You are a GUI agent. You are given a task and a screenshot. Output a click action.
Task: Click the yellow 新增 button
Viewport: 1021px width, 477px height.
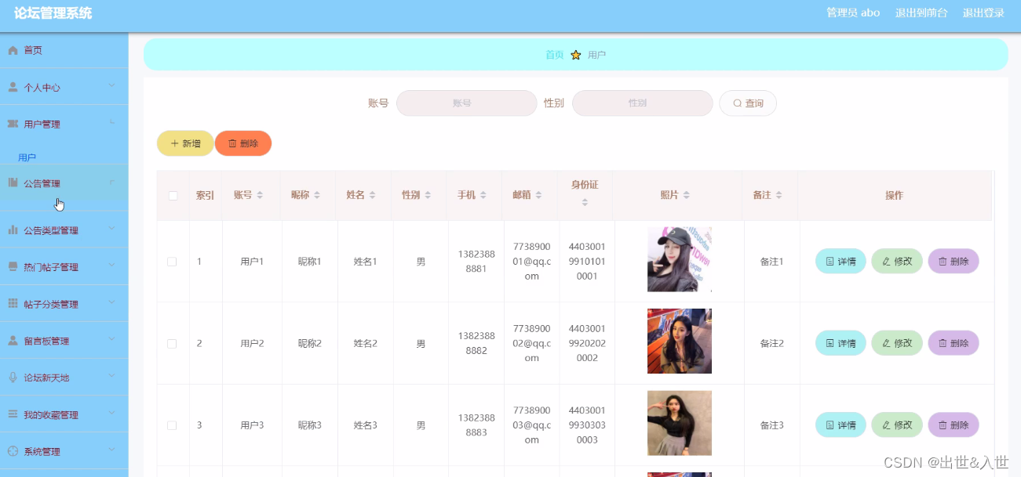tap(185, 143)
